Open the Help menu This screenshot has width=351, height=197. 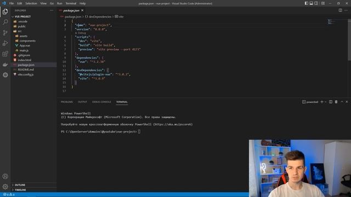coord(83,3)
